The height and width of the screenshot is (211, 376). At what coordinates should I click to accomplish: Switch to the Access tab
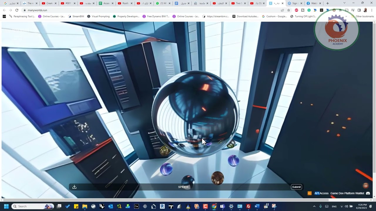coord(106,3)
